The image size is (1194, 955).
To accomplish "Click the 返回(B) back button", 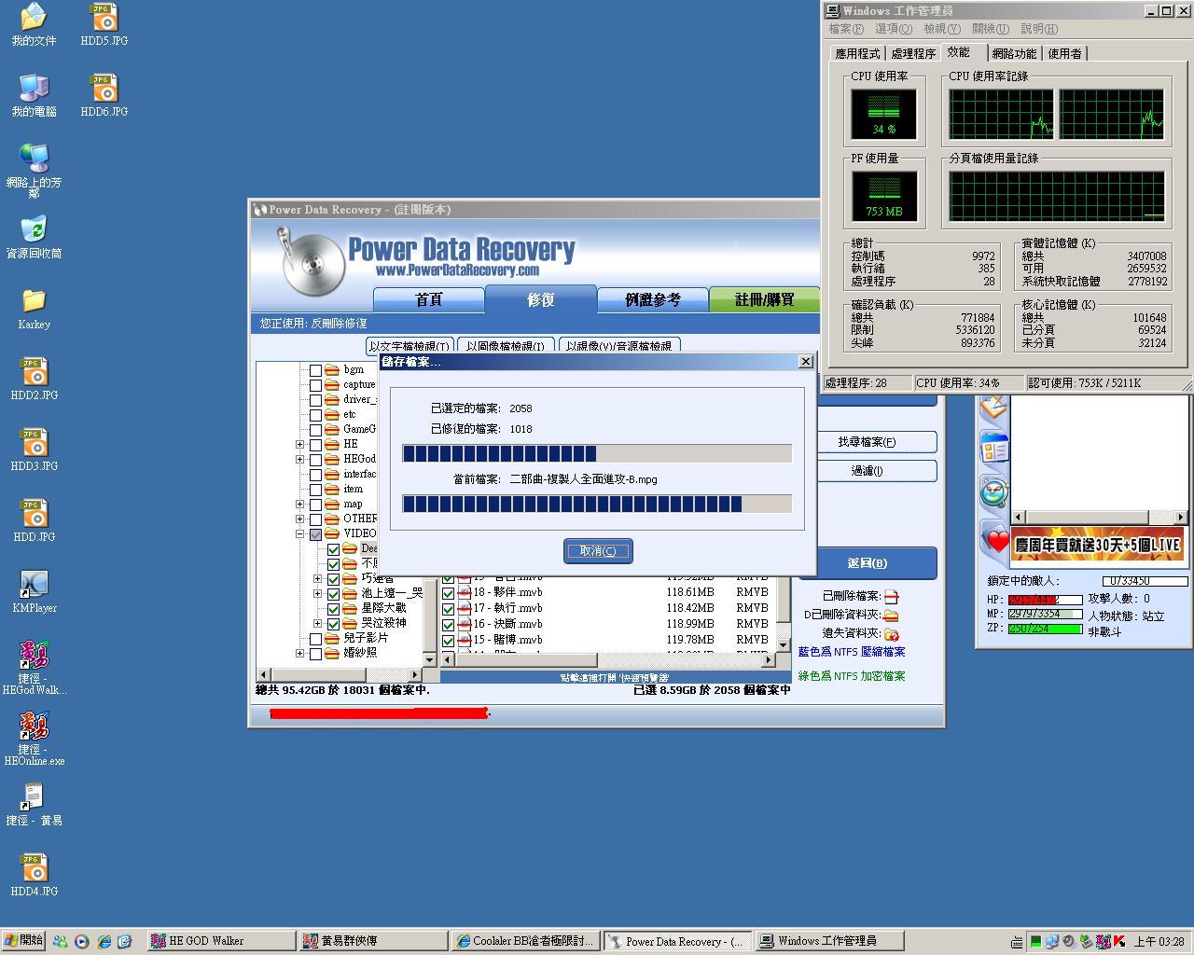I will pos(867,563).
